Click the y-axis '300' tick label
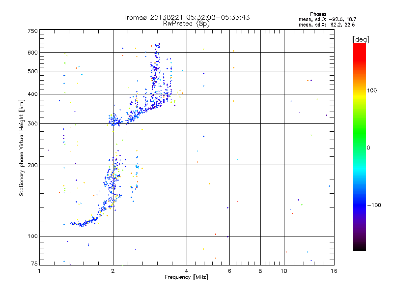Viewport: 393px width, 295px height. tap(32, 124)
